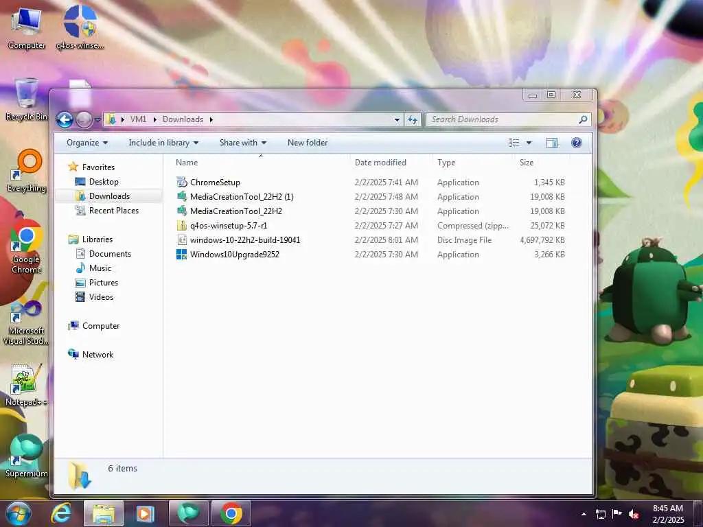Click Downloads in the address breadcrumb
703x527 pixels.
(183, 119)
